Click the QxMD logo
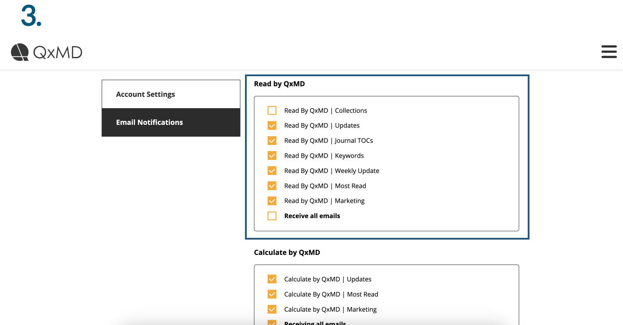 47,52
